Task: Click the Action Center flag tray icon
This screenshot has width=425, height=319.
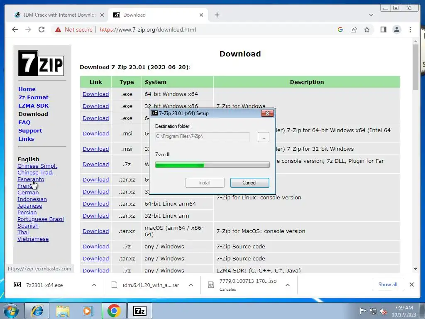Action: [x=362, y=311]
